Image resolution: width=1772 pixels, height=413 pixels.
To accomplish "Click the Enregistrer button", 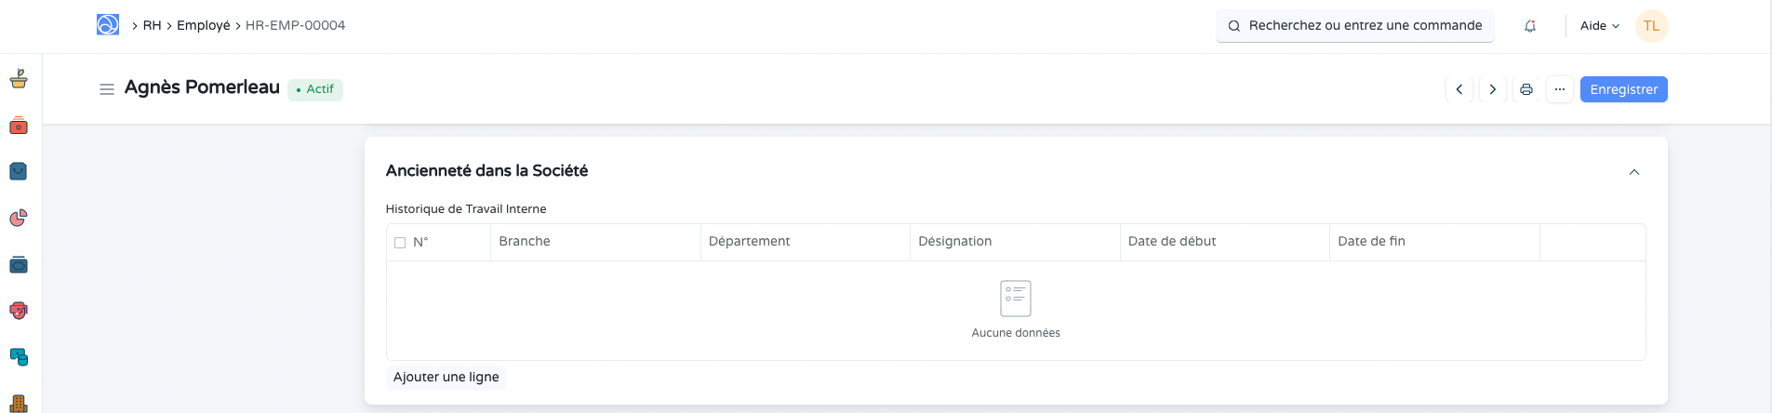I will coord(1623,89).
